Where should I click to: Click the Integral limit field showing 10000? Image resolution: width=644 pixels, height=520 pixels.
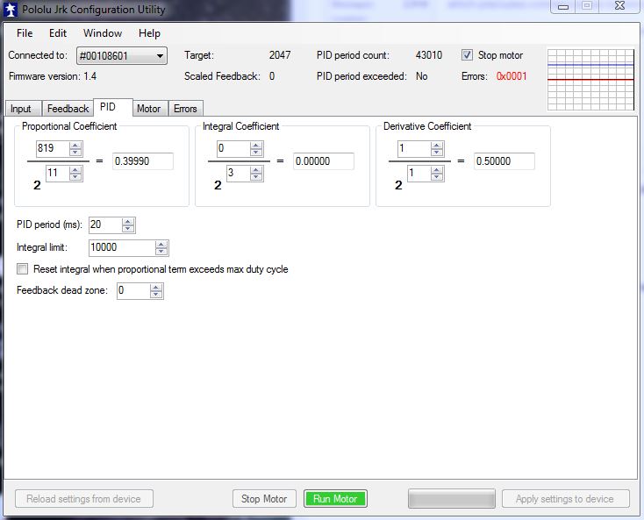(122, 247)
